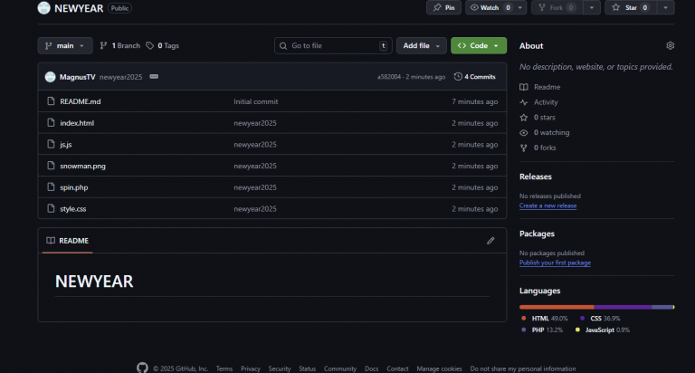Open the Initial commit message link
This screenshot has width=695, height=373.
256,101
